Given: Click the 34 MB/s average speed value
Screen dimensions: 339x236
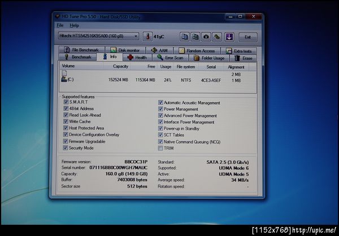Looking at the screenshot, I should pyautogui.click(x=240, y=180).
